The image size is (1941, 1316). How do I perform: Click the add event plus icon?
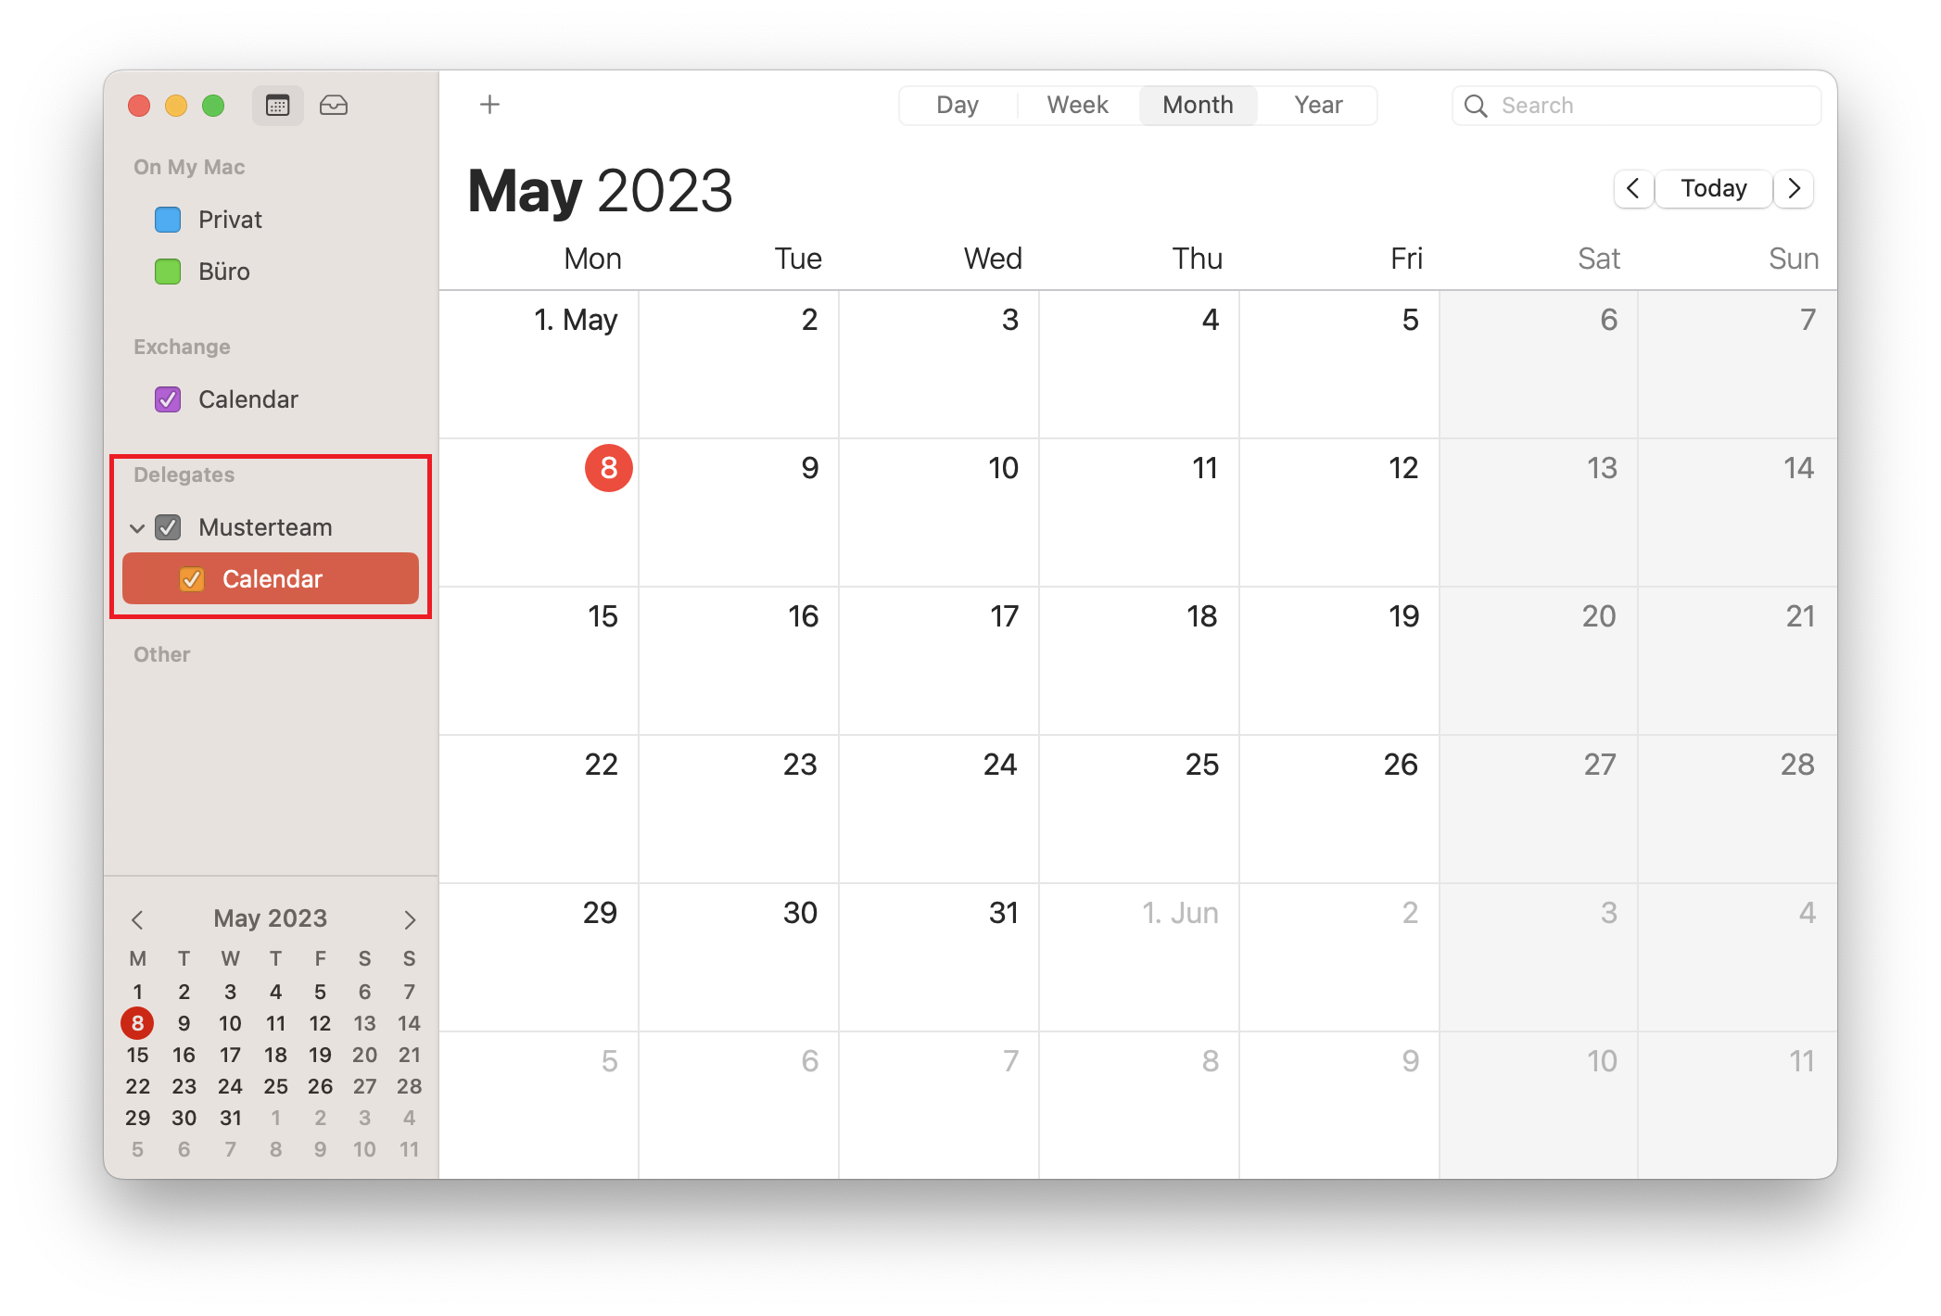coord(490,105)
